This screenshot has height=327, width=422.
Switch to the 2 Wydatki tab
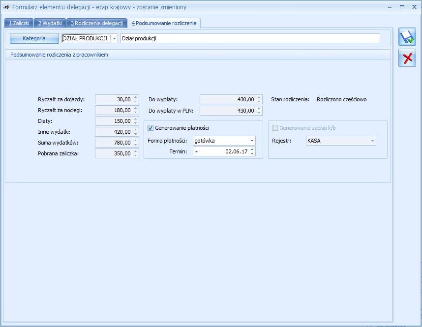point(50,23)
